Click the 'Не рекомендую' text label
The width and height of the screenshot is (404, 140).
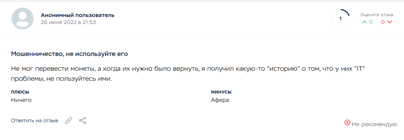[374, 124]
